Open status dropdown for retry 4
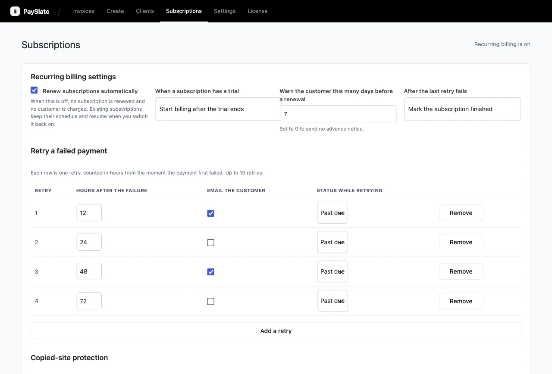The image size is (552, 374). [332, 301]
